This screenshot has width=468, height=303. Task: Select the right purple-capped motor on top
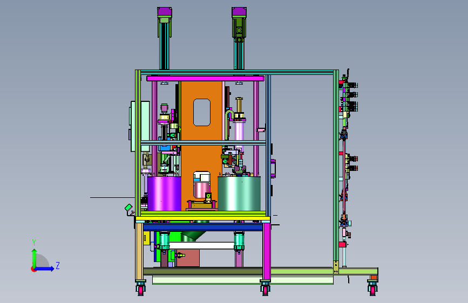click(239, 12)
